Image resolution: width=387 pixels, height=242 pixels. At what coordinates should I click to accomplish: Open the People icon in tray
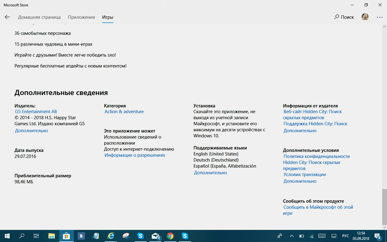coord(280,236)
